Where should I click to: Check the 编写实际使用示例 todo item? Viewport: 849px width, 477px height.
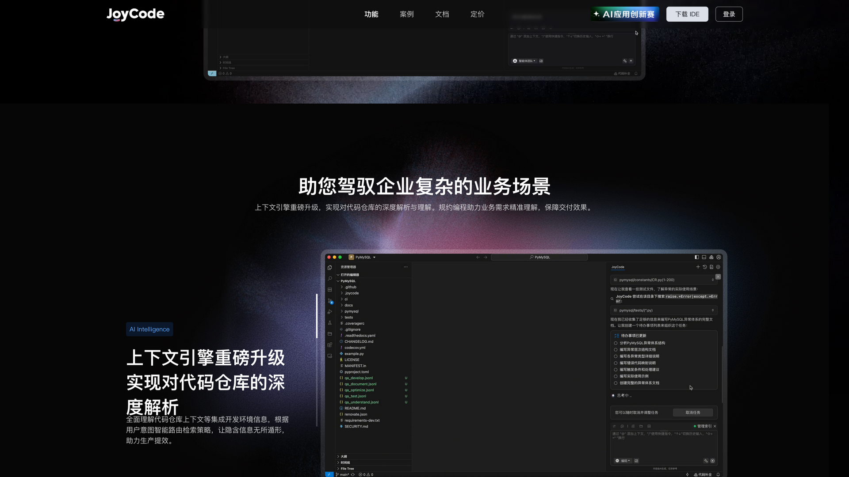616,376
